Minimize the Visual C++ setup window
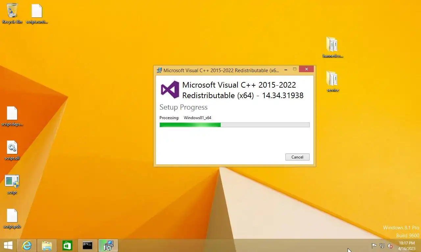421x252 pixels. coord(286,69)
